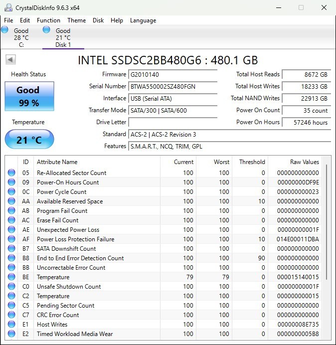Click Power On Hours value 57246 hours

click(x=306, y=122)
